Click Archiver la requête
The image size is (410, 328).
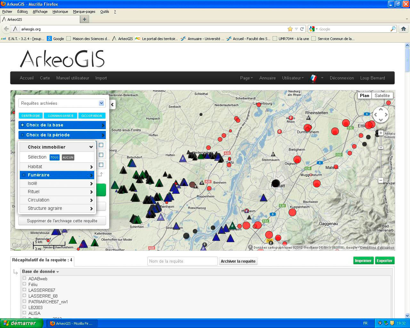238,261
